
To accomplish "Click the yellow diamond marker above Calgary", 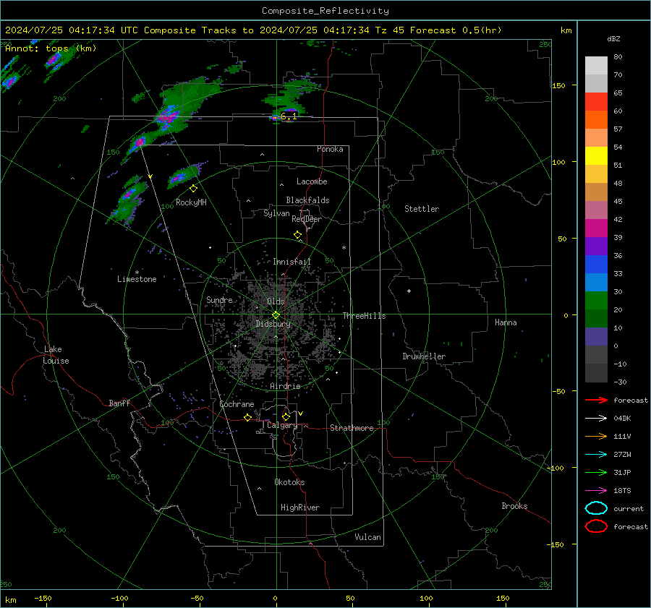I will pos(286,416).
